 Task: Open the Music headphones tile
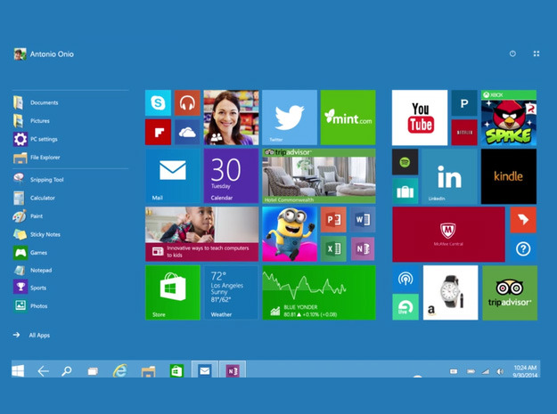click(x=187, y=103)
